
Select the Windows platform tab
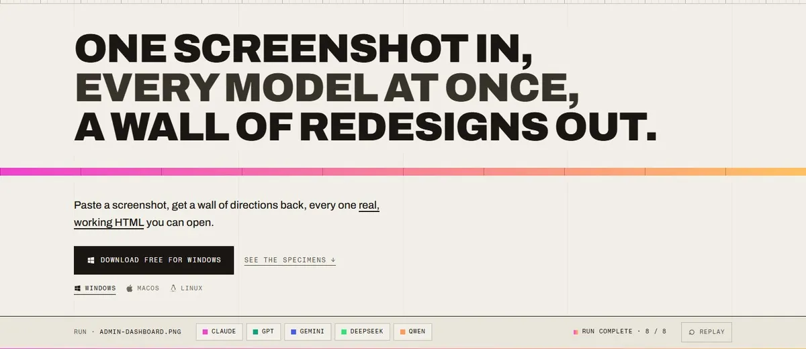point(95,289)
